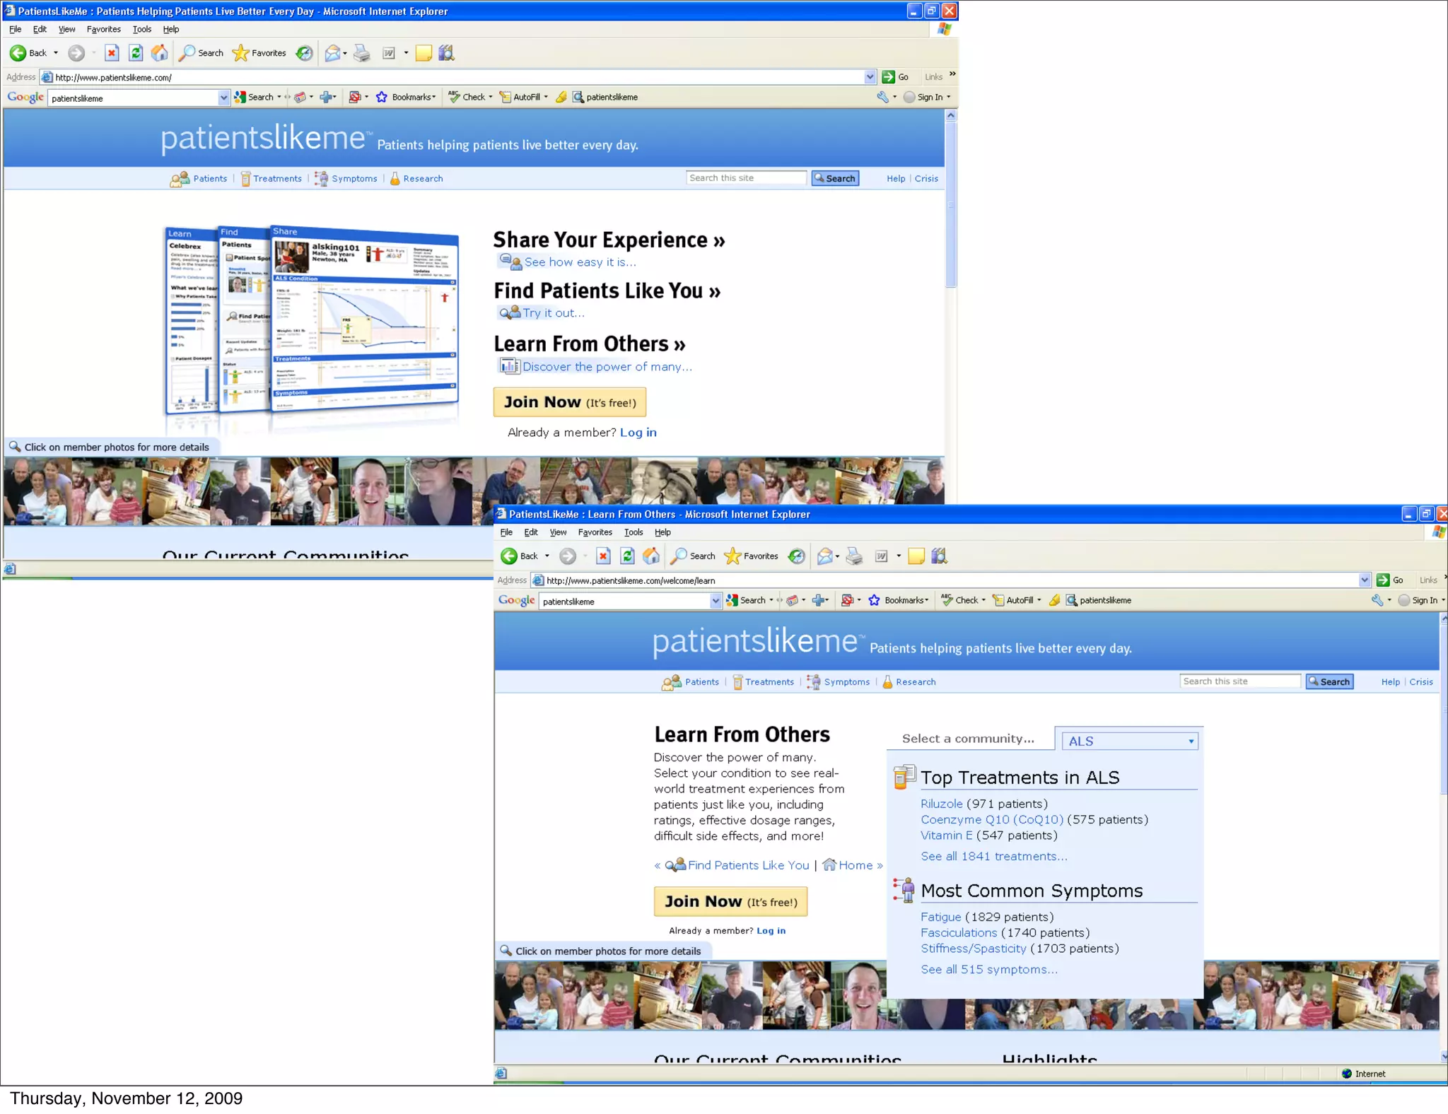Click the Riluzole treatment link
1448x1114 pixels.
tap(941, 804)
